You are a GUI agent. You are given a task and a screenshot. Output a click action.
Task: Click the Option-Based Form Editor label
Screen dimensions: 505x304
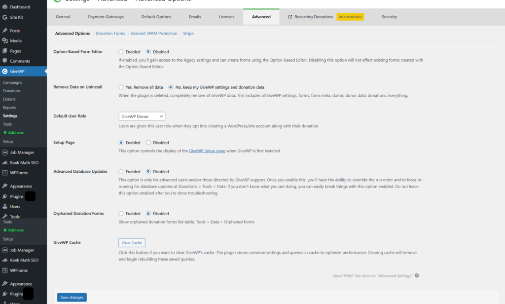[78, 52]
